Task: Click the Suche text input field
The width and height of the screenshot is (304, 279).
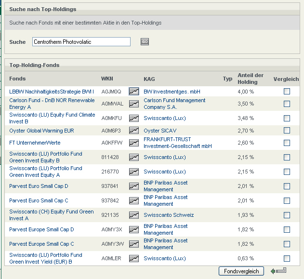Action: (81, 42)
